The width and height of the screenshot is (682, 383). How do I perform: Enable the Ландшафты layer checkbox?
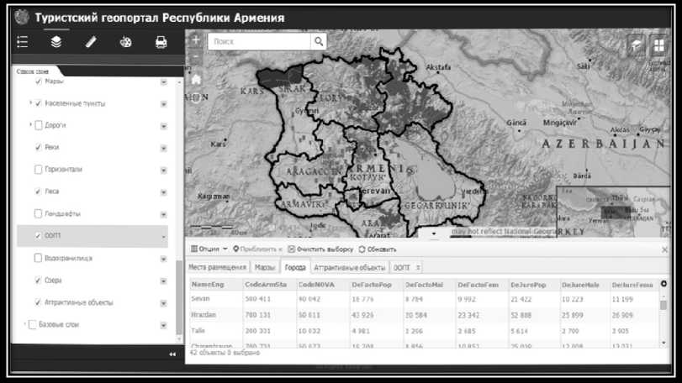click(39, 213)
